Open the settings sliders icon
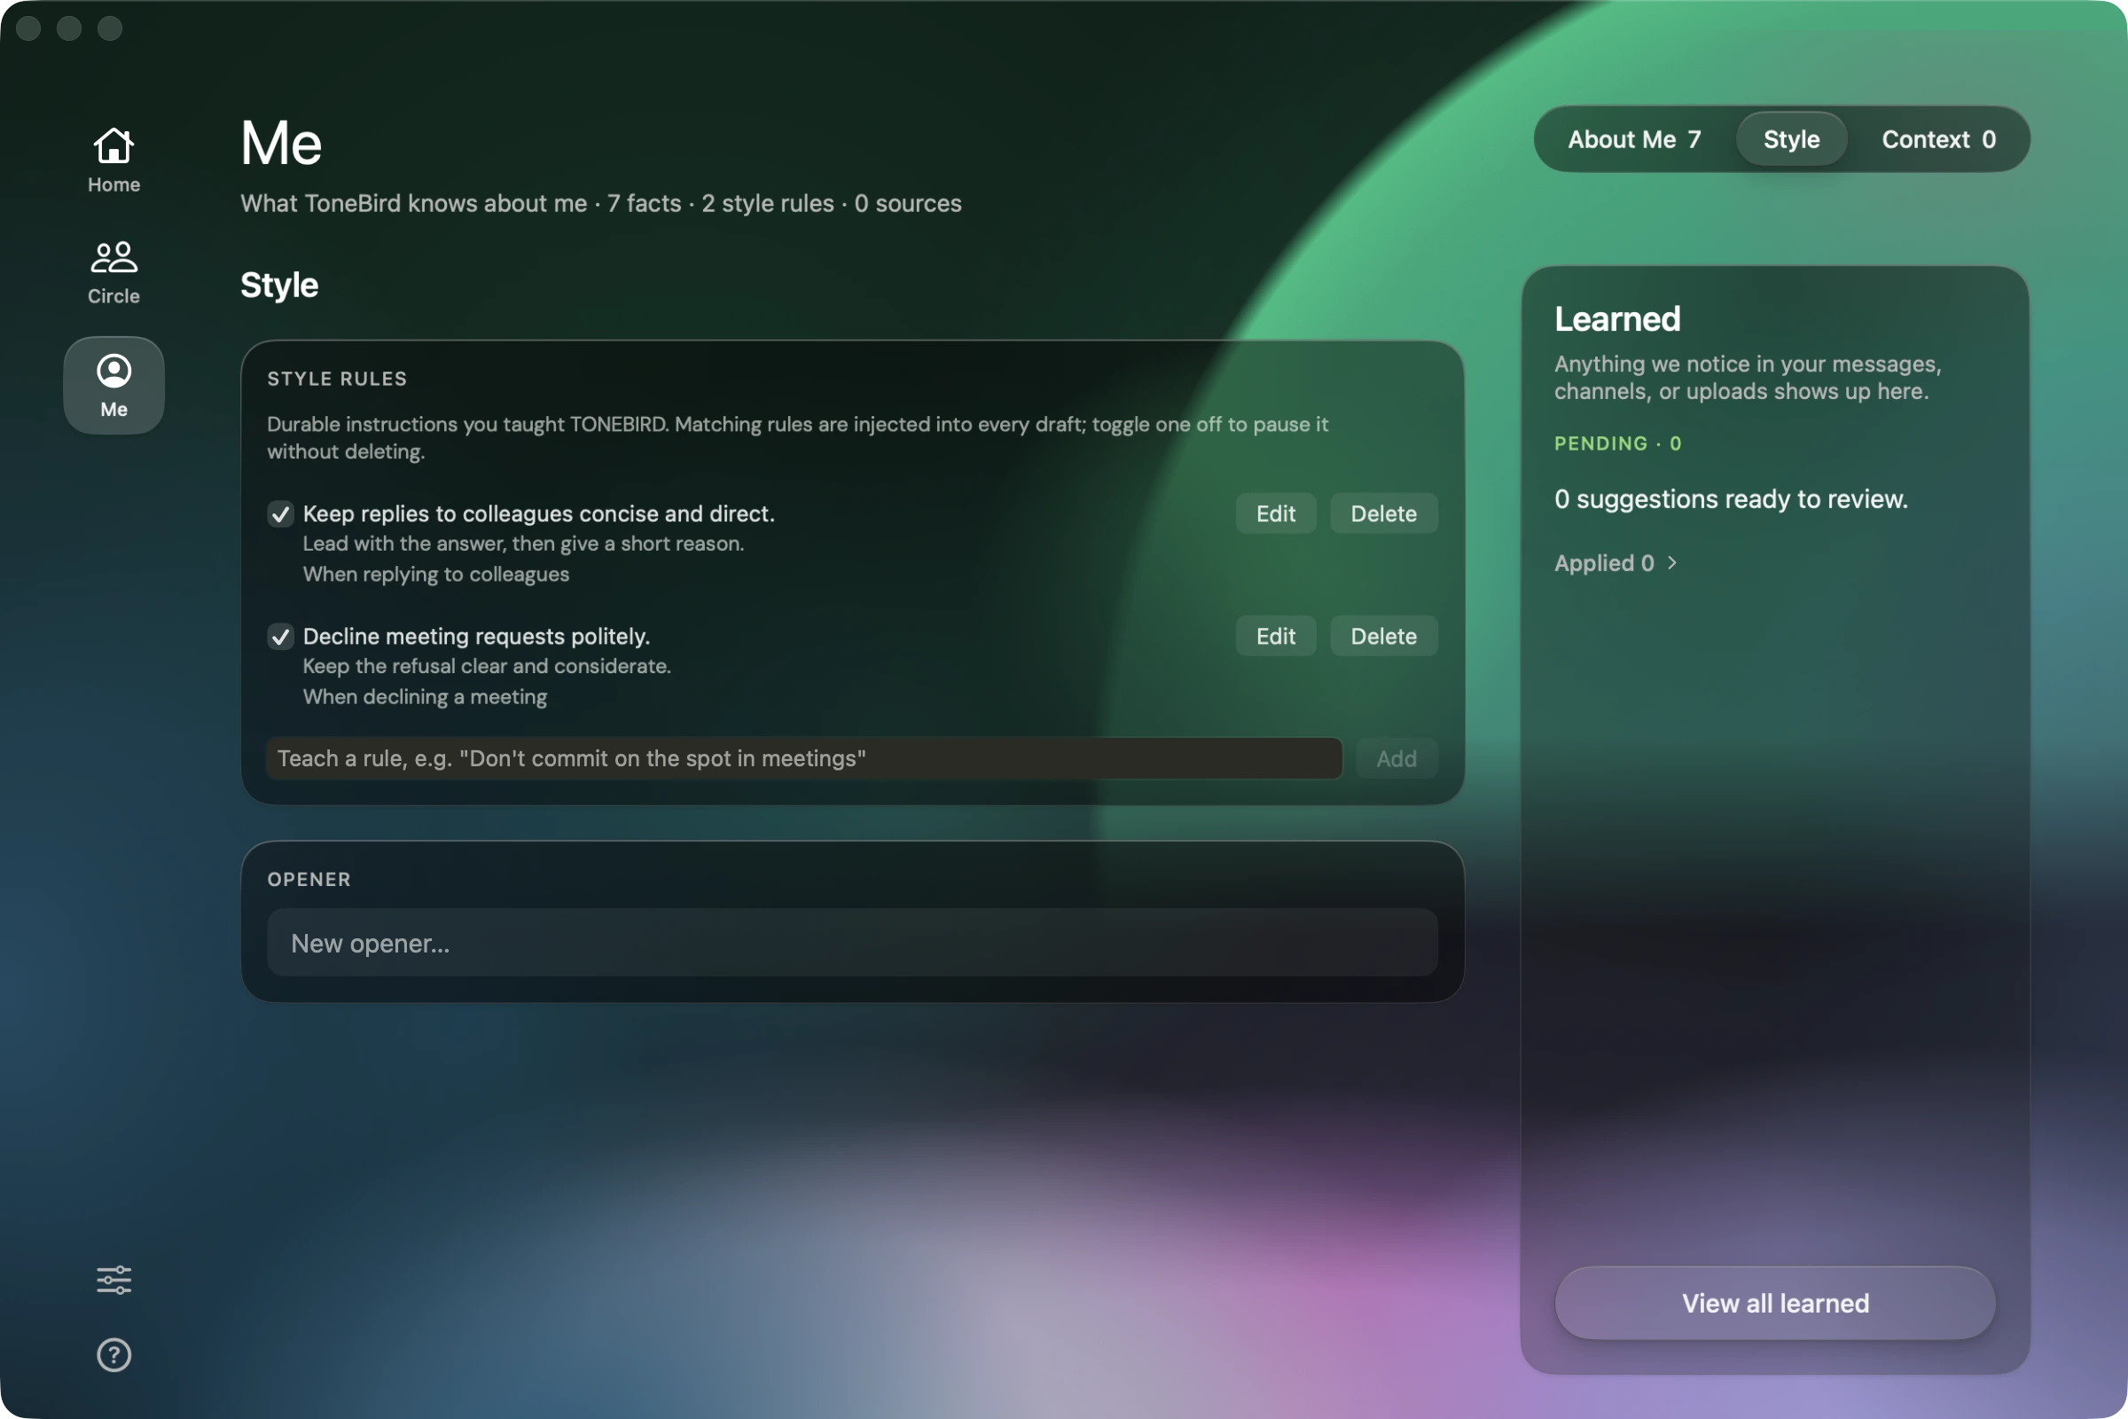 114,1280
